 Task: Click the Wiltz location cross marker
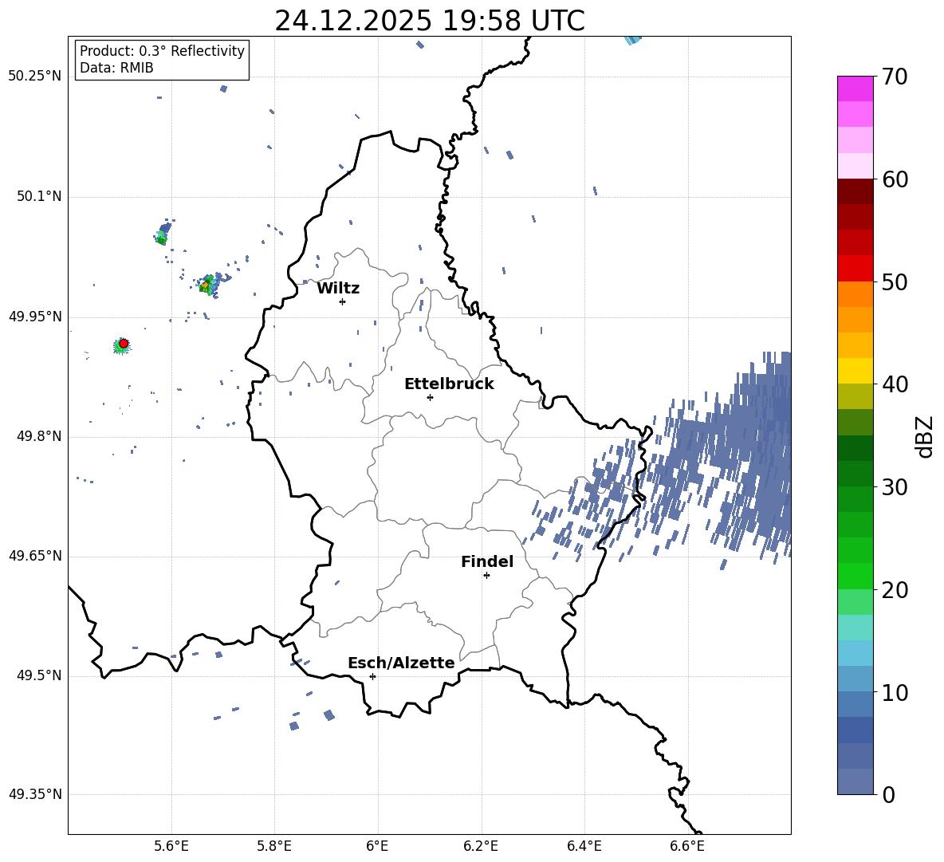343,301
